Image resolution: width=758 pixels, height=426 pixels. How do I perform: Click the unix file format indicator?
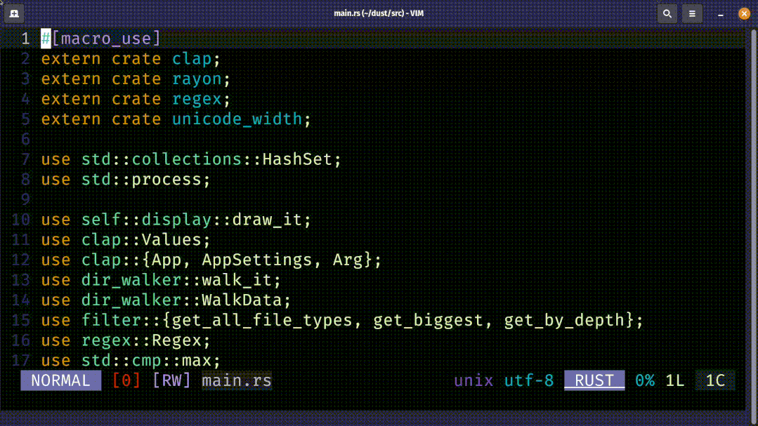click(x=473, y=380)
